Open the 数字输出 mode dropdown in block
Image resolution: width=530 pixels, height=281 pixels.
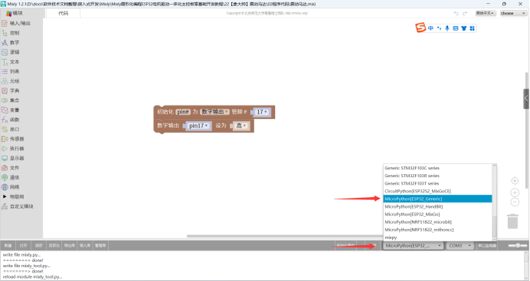pyautogui.click(x=214, y=111)
